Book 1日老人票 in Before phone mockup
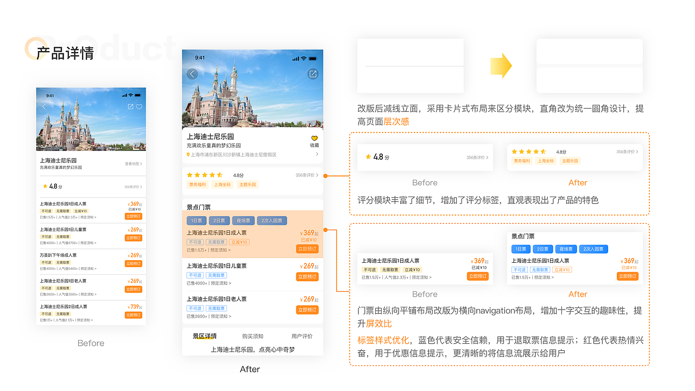695x391 pixels. pyautogui.click(x=134, y=289)
